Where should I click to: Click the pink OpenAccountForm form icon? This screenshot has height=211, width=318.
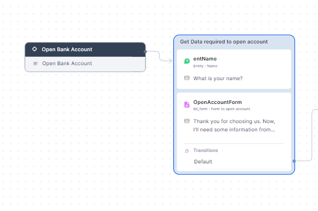187,104
